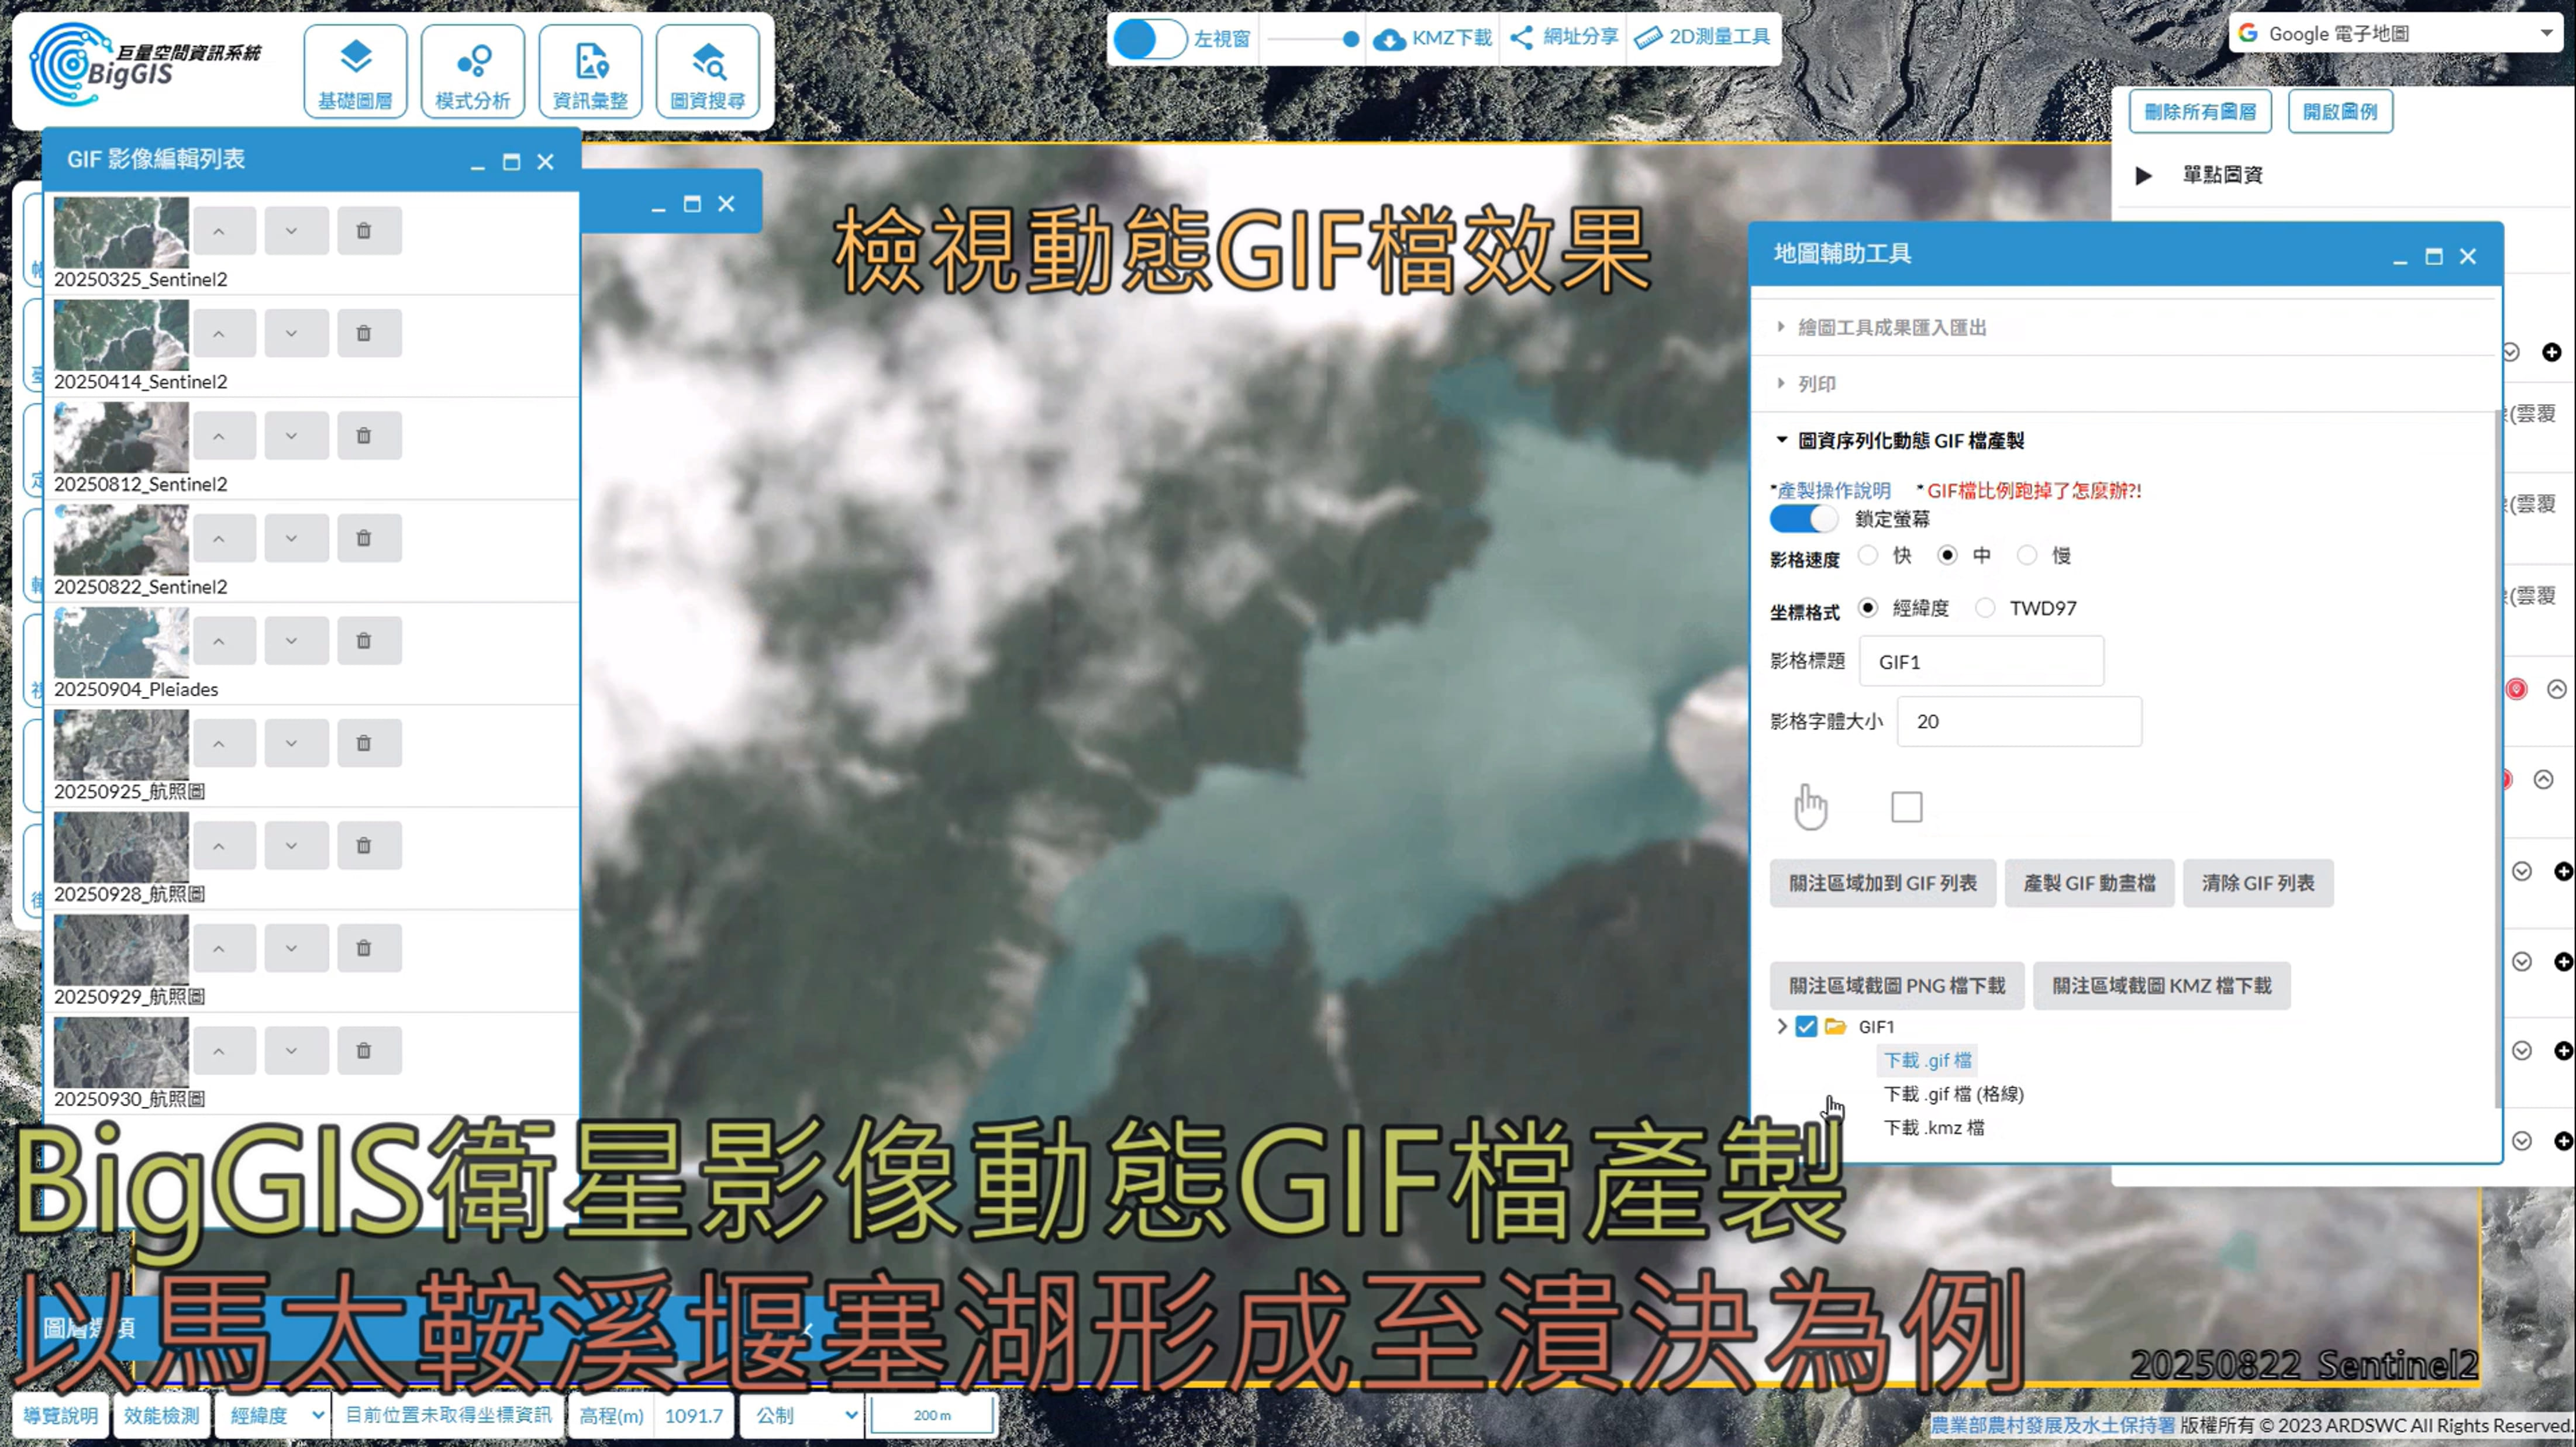Viewport: 2576px width, 1447px height.
Task: Select the hand pan tool icon
Action: click(1810, 807)
